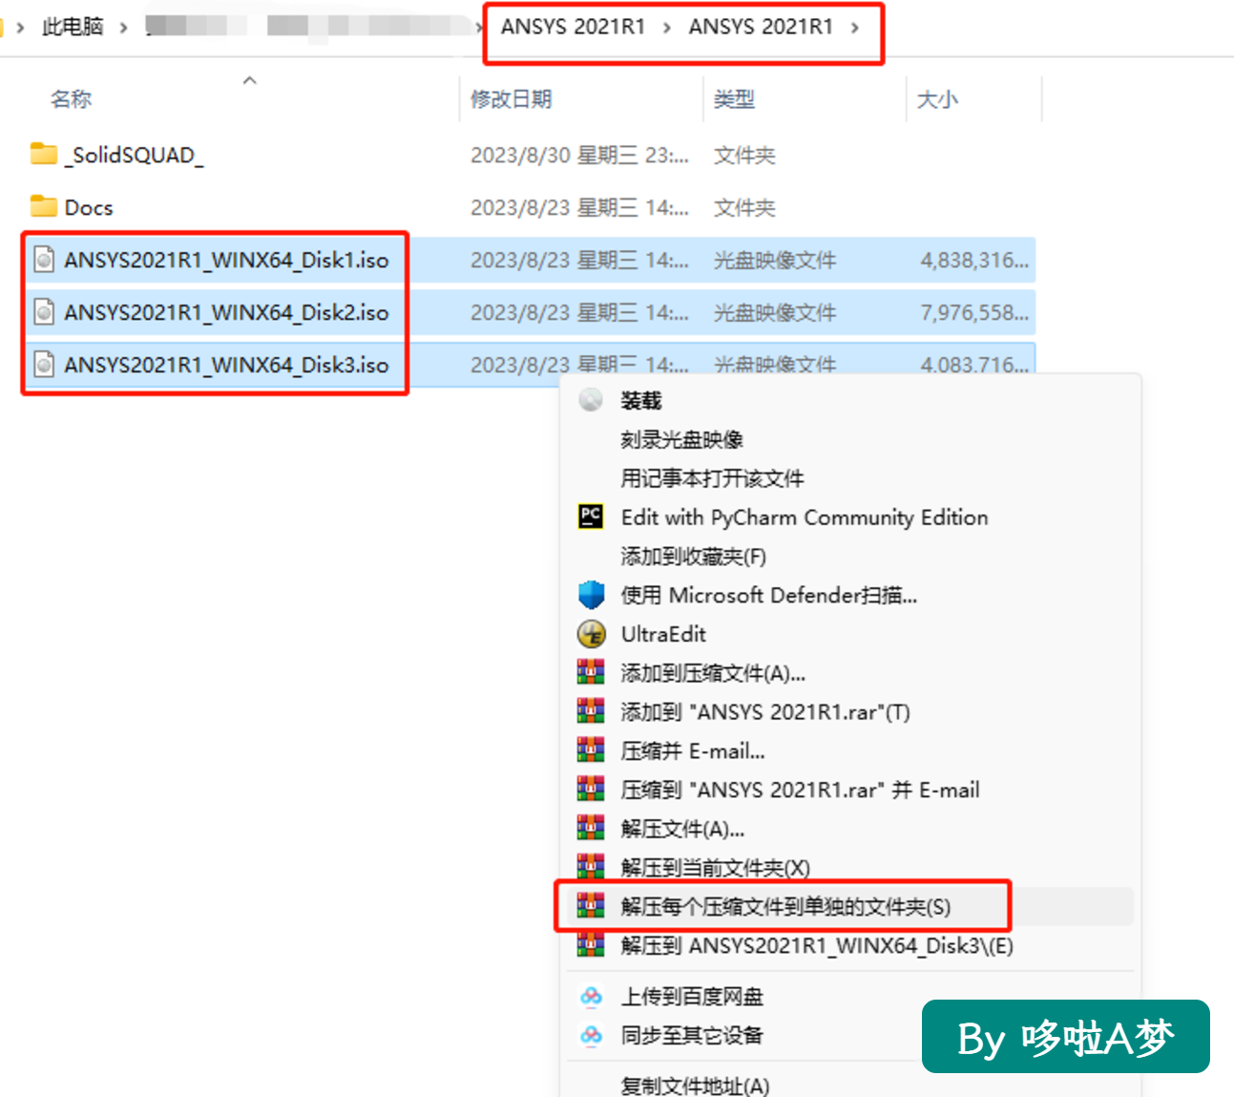Click the _SolidSQUAD_ folder name

134,155
